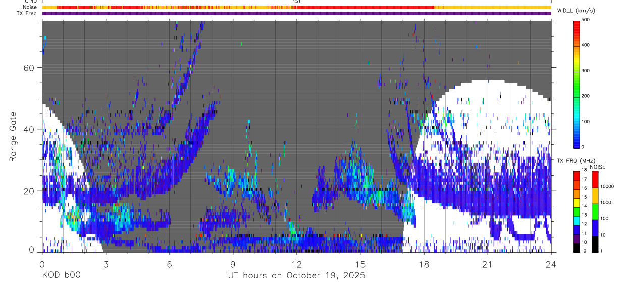Click the 200 value on width colorbar
Image resolution: width=620 pixels, height=286 pixels.
587,96
